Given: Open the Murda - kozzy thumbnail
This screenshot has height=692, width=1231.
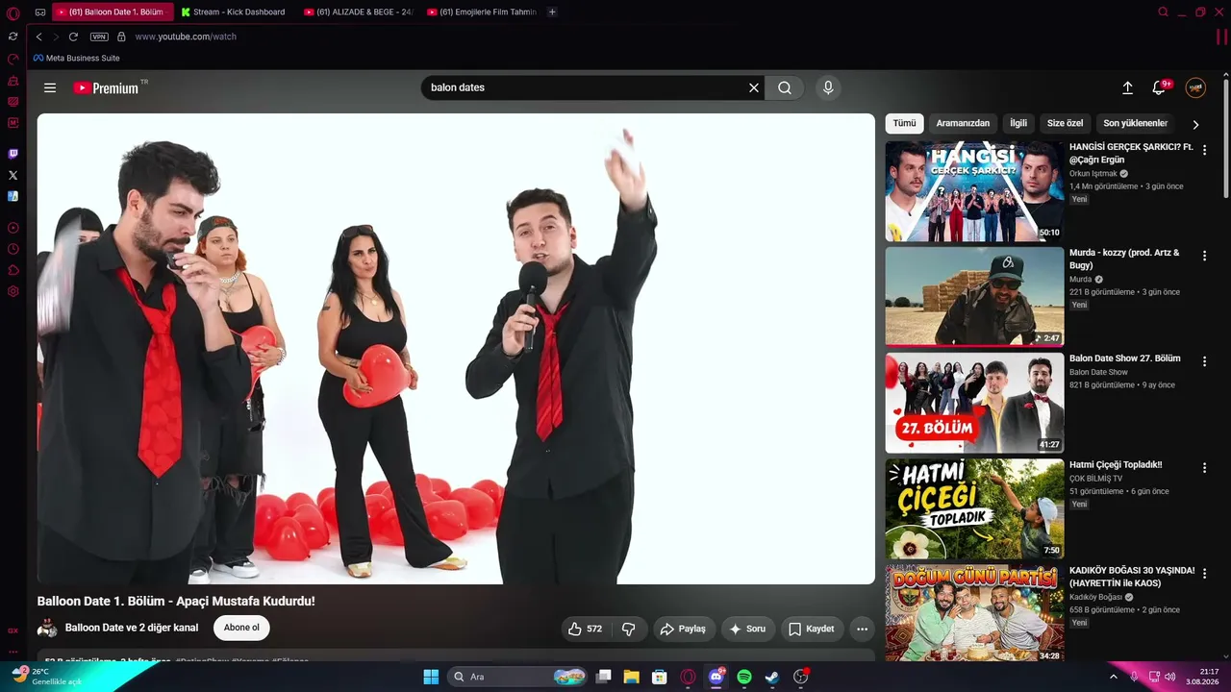Looking at the screenshot, I should click(x=974, y=296).
